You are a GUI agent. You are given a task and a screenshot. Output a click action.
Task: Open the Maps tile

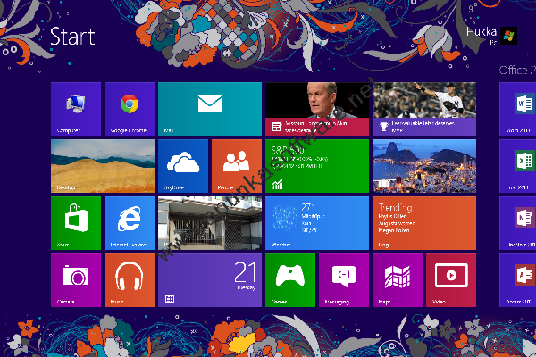tap(398, 280)
